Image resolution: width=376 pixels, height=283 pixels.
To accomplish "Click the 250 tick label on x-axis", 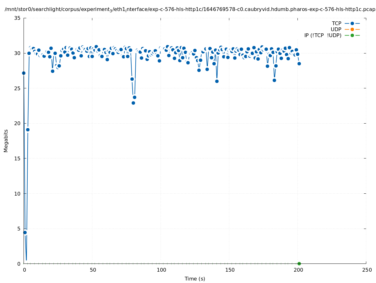I will pos(366,270).
